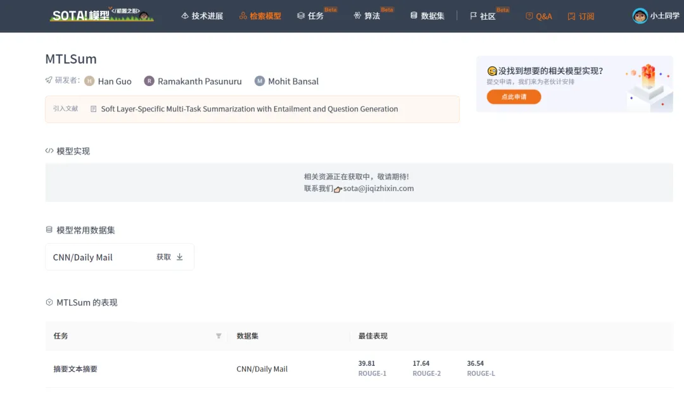
Task: Click the ROUGE-2 score 17.64
Action: (421, 363)
